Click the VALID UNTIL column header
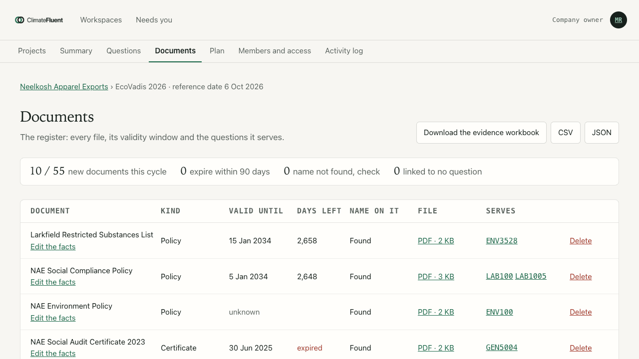Screen dimensions: 639x359 pos(256,211)
